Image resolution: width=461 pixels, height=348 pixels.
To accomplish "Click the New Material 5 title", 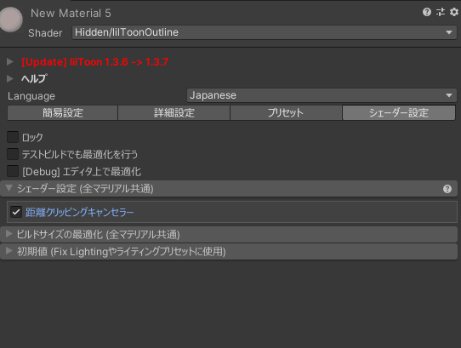I will click(x=71, y=14).
